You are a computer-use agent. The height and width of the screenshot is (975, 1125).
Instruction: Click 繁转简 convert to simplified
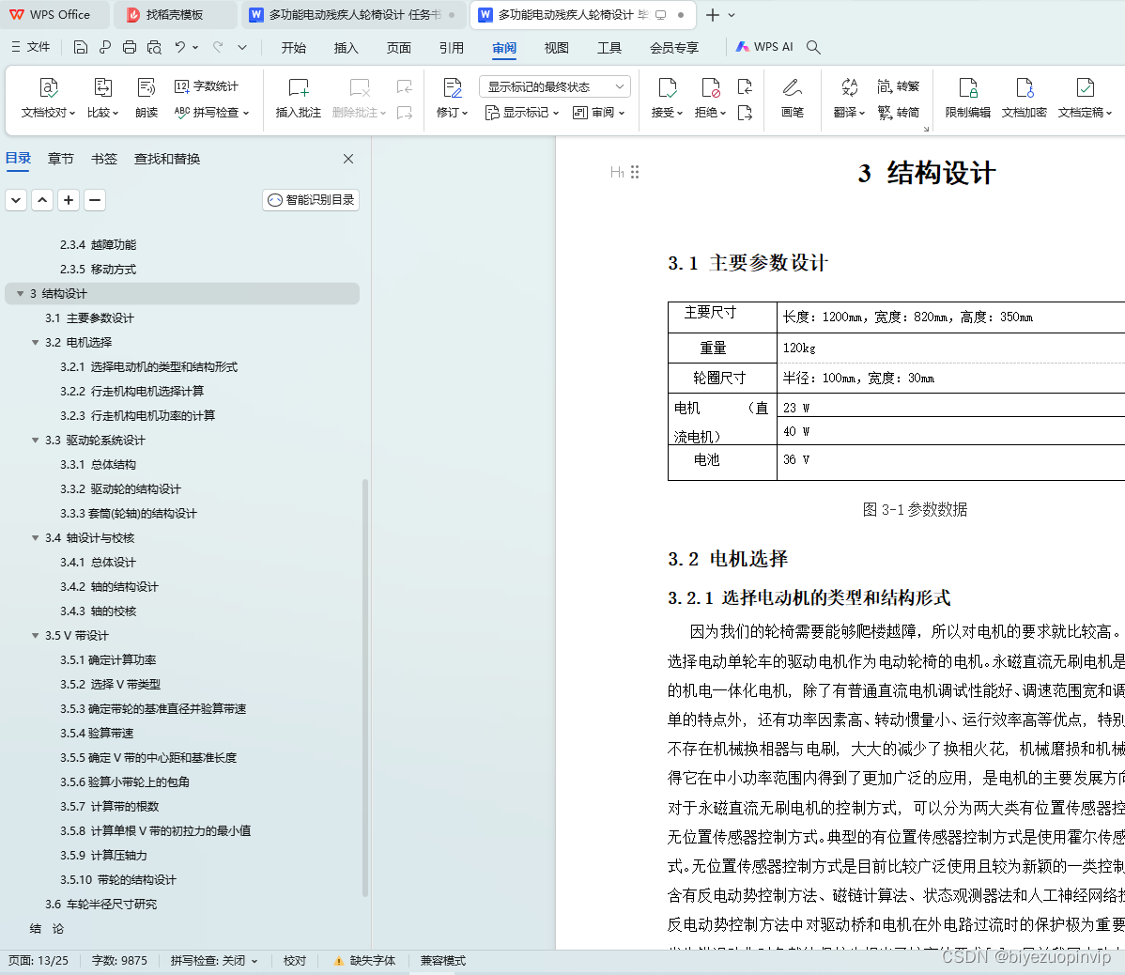(899, 112)
